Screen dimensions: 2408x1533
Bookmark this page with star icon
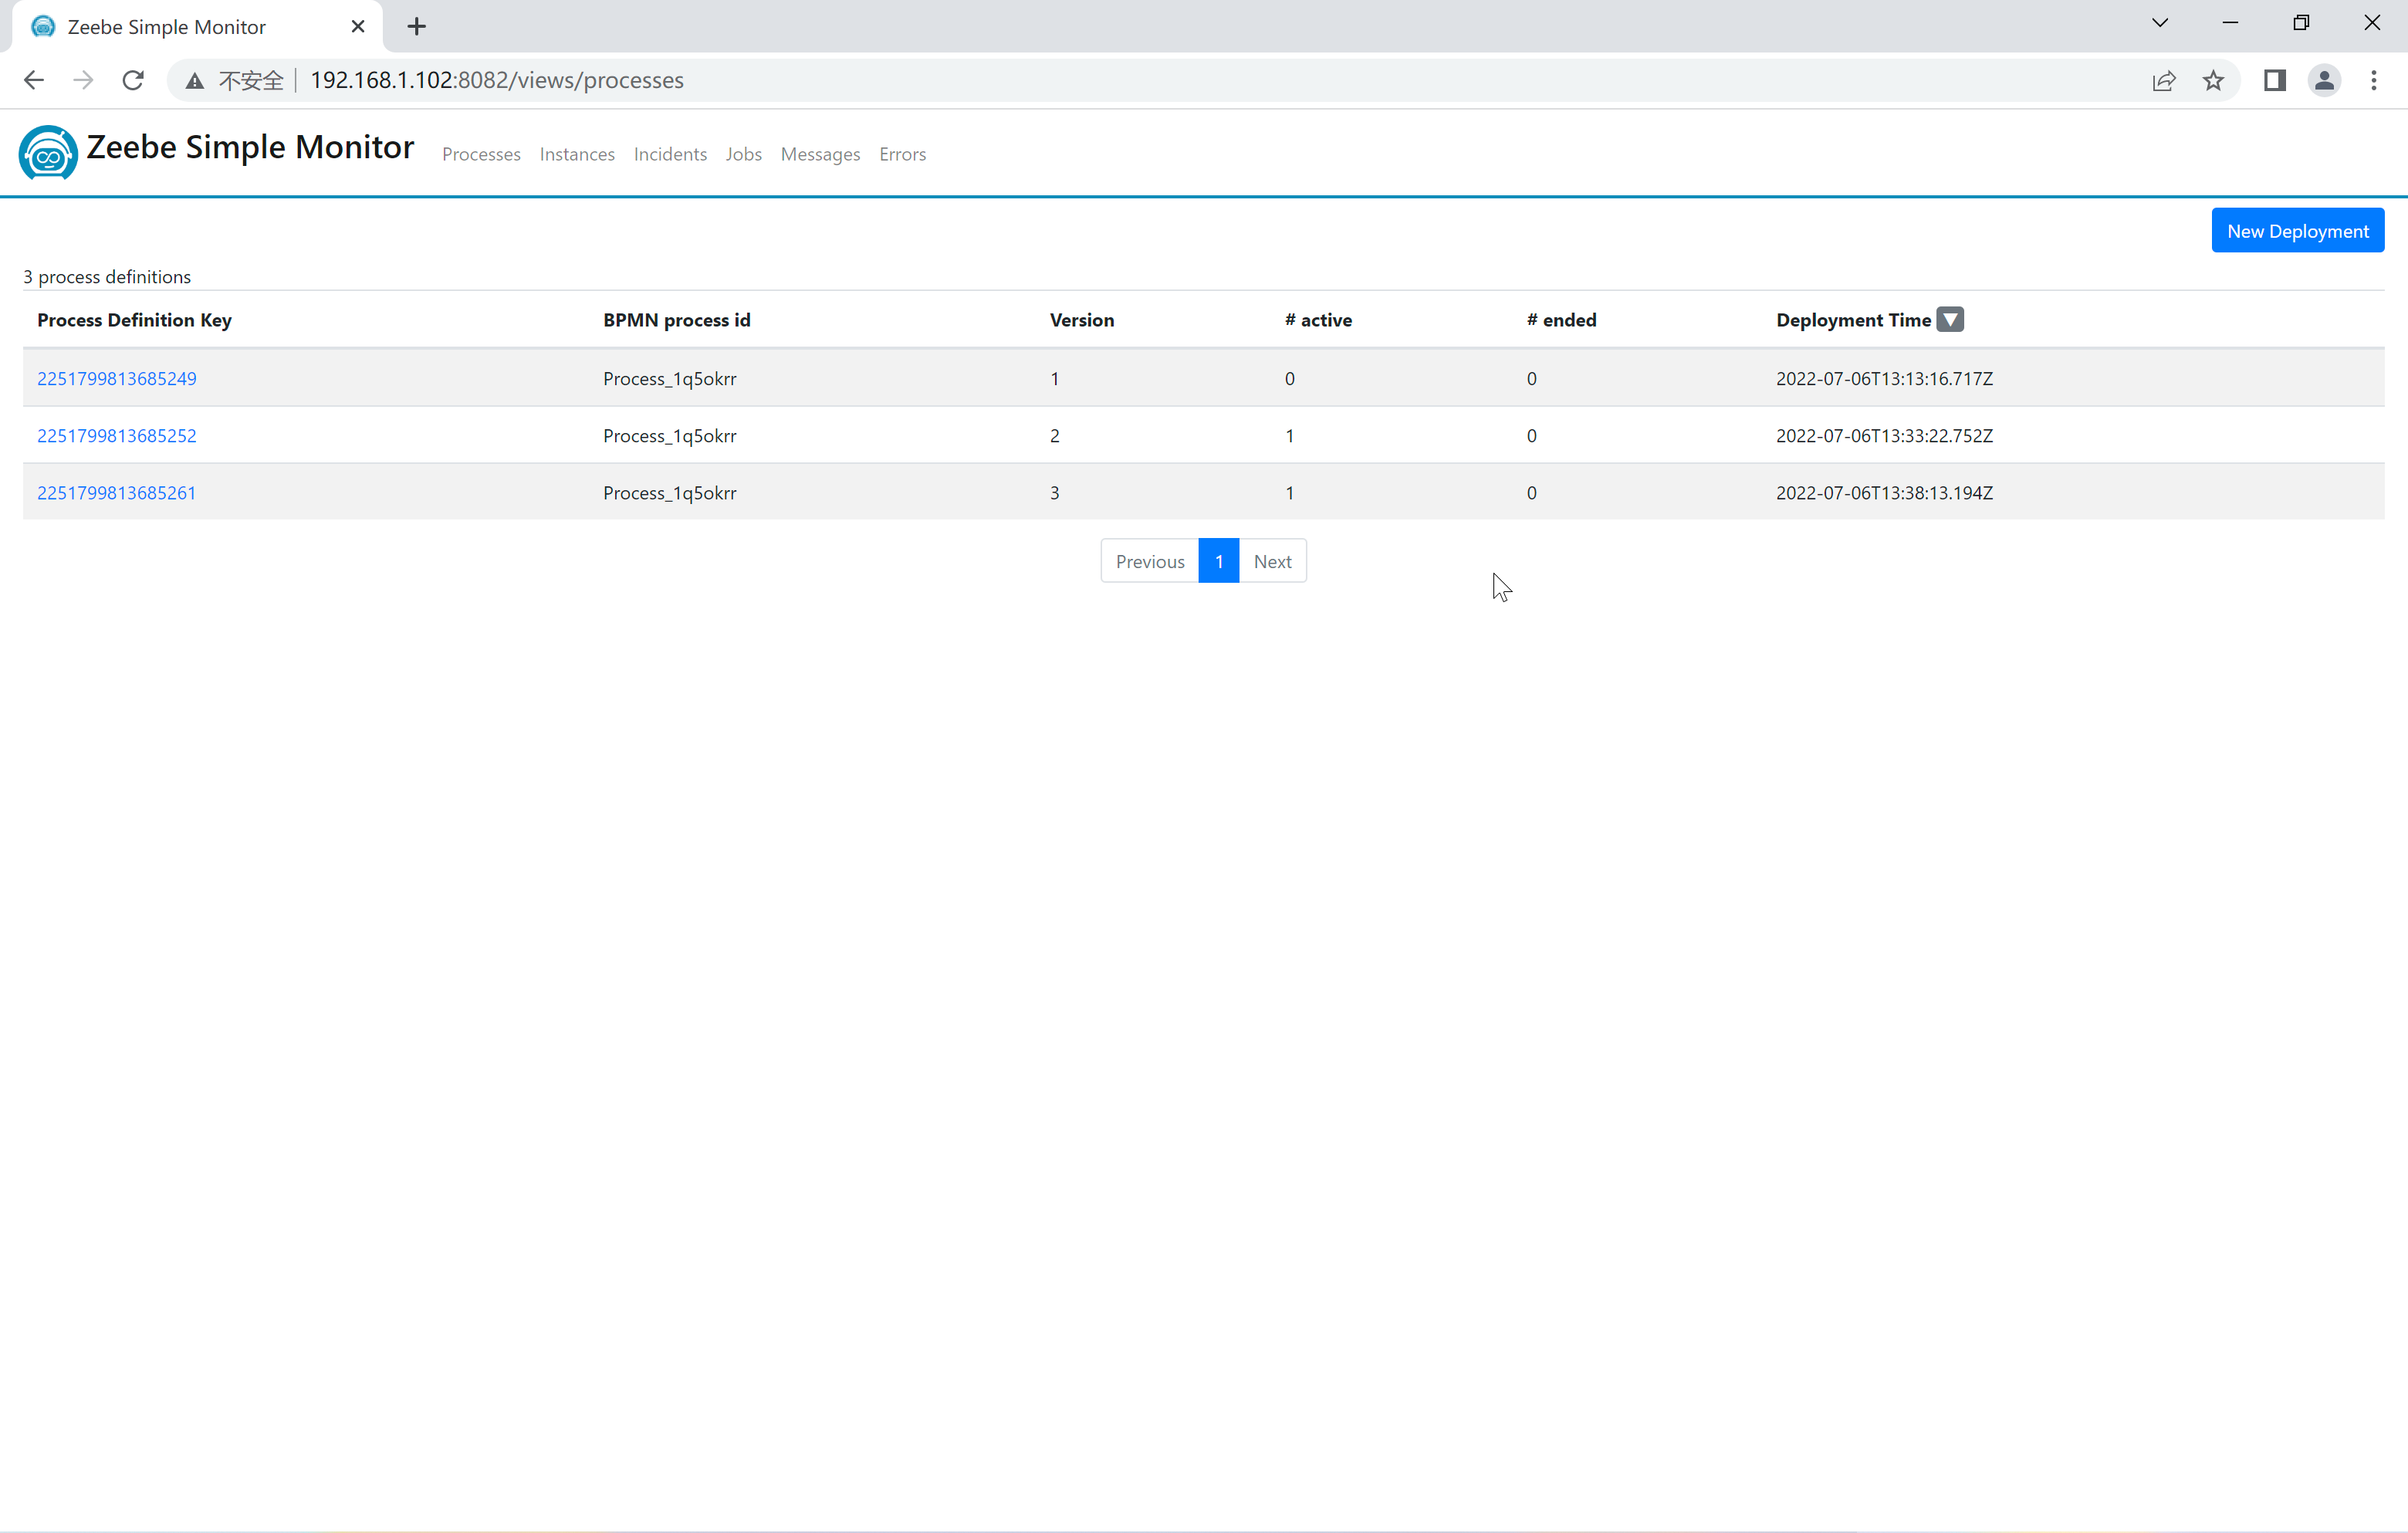point(2213,80)
